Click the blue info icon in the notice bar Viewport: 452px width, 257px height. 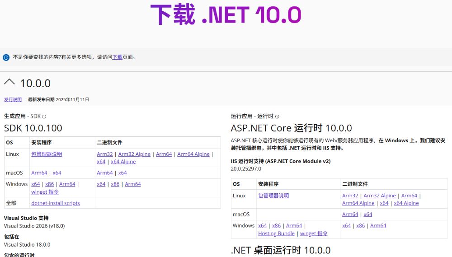coord(6,57)
